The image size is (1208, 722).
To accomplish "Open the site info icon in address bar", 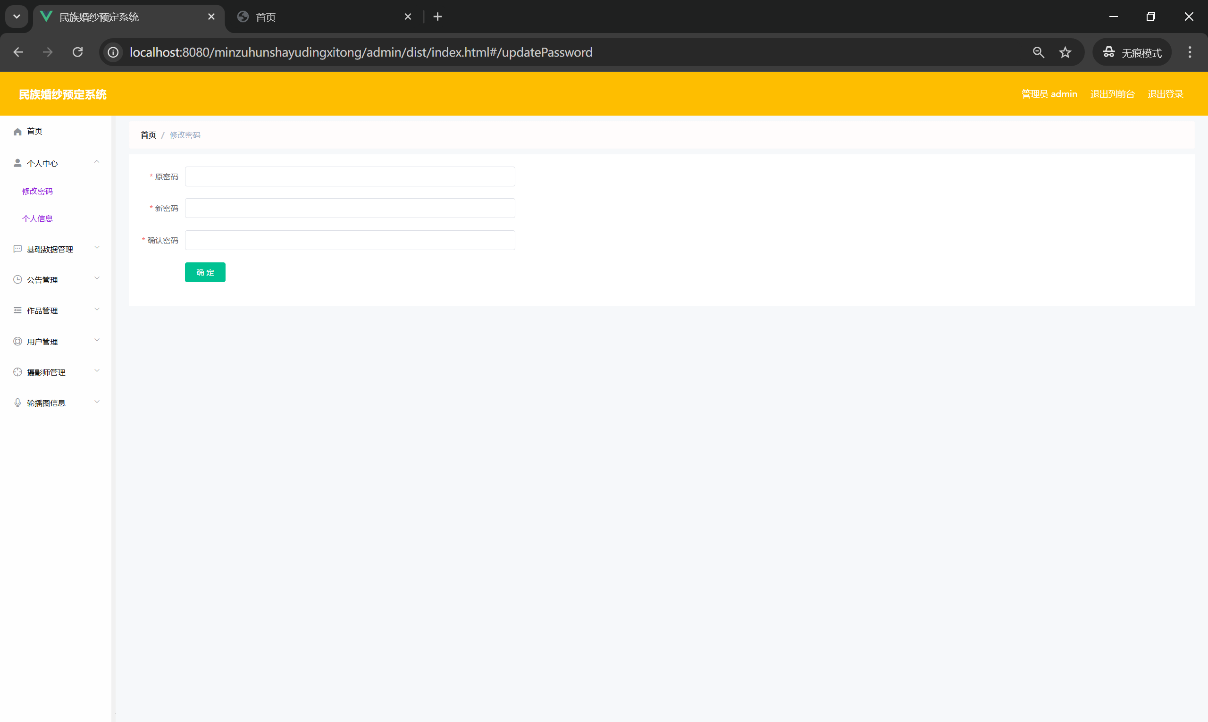I will (113, 52).
